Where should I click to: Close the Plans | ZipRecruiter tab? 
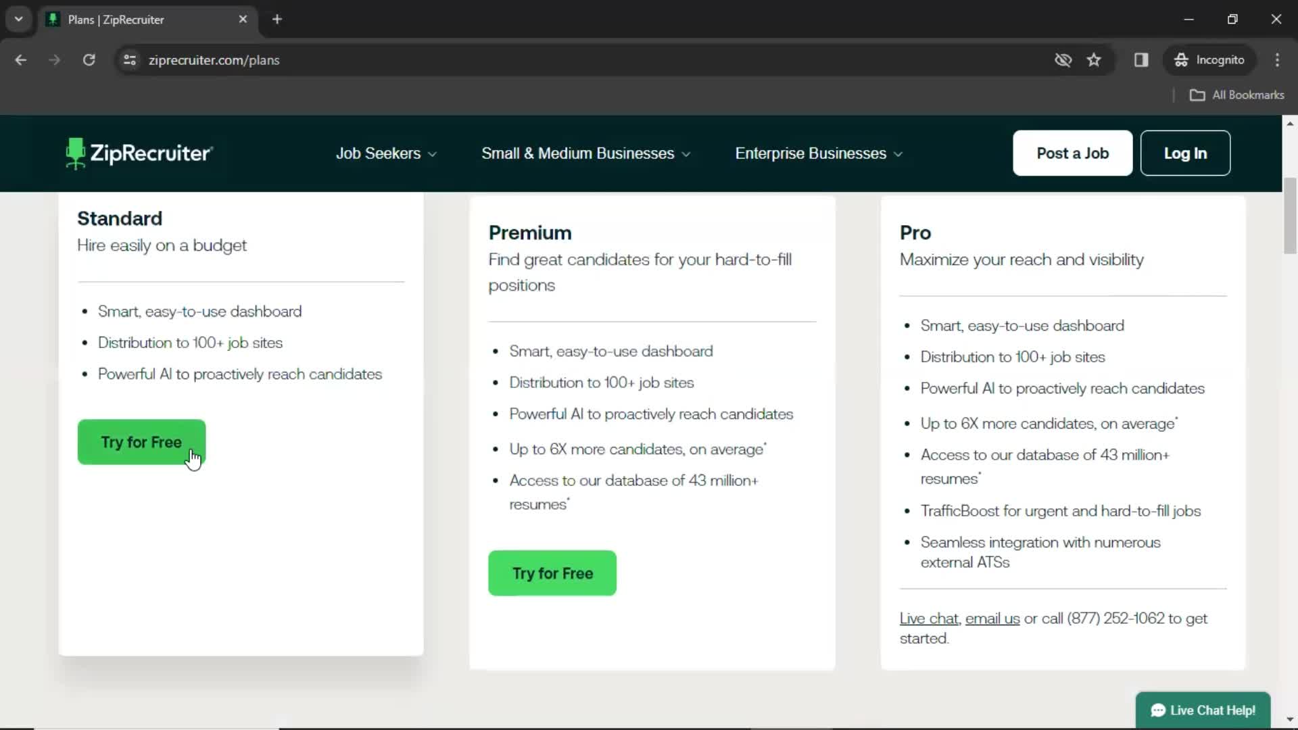coord(243,20)
